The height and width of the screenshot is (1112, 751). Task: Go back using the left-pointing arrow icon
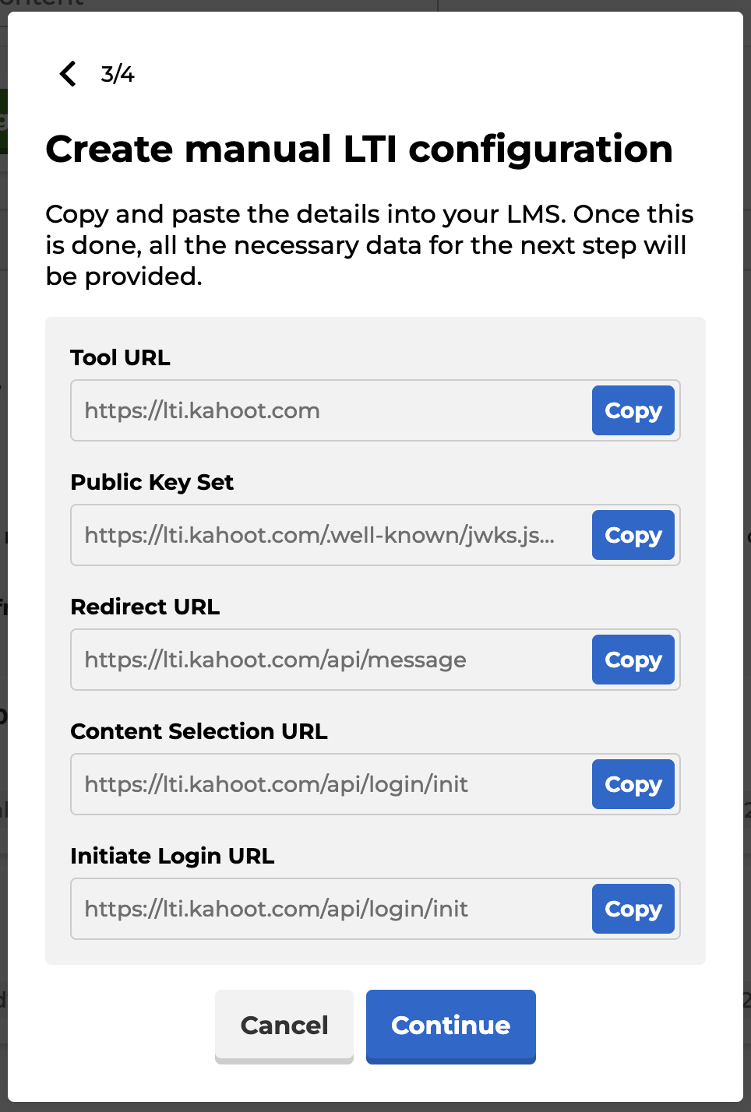[67, 74]
